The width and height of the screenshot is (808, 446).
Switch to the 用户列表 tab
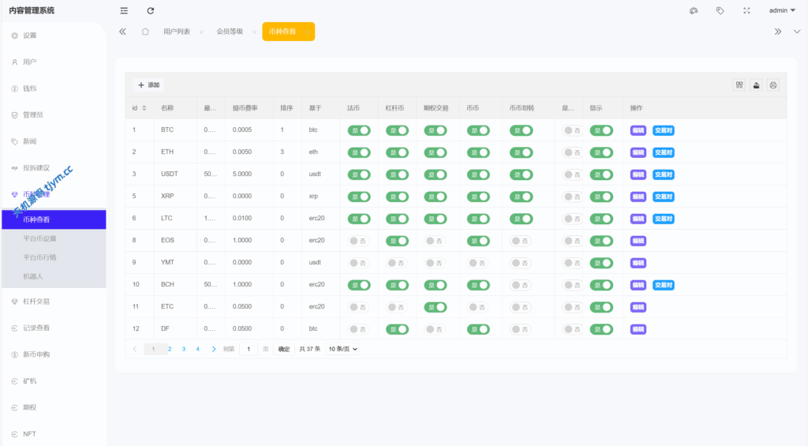[x=176, y=32]
